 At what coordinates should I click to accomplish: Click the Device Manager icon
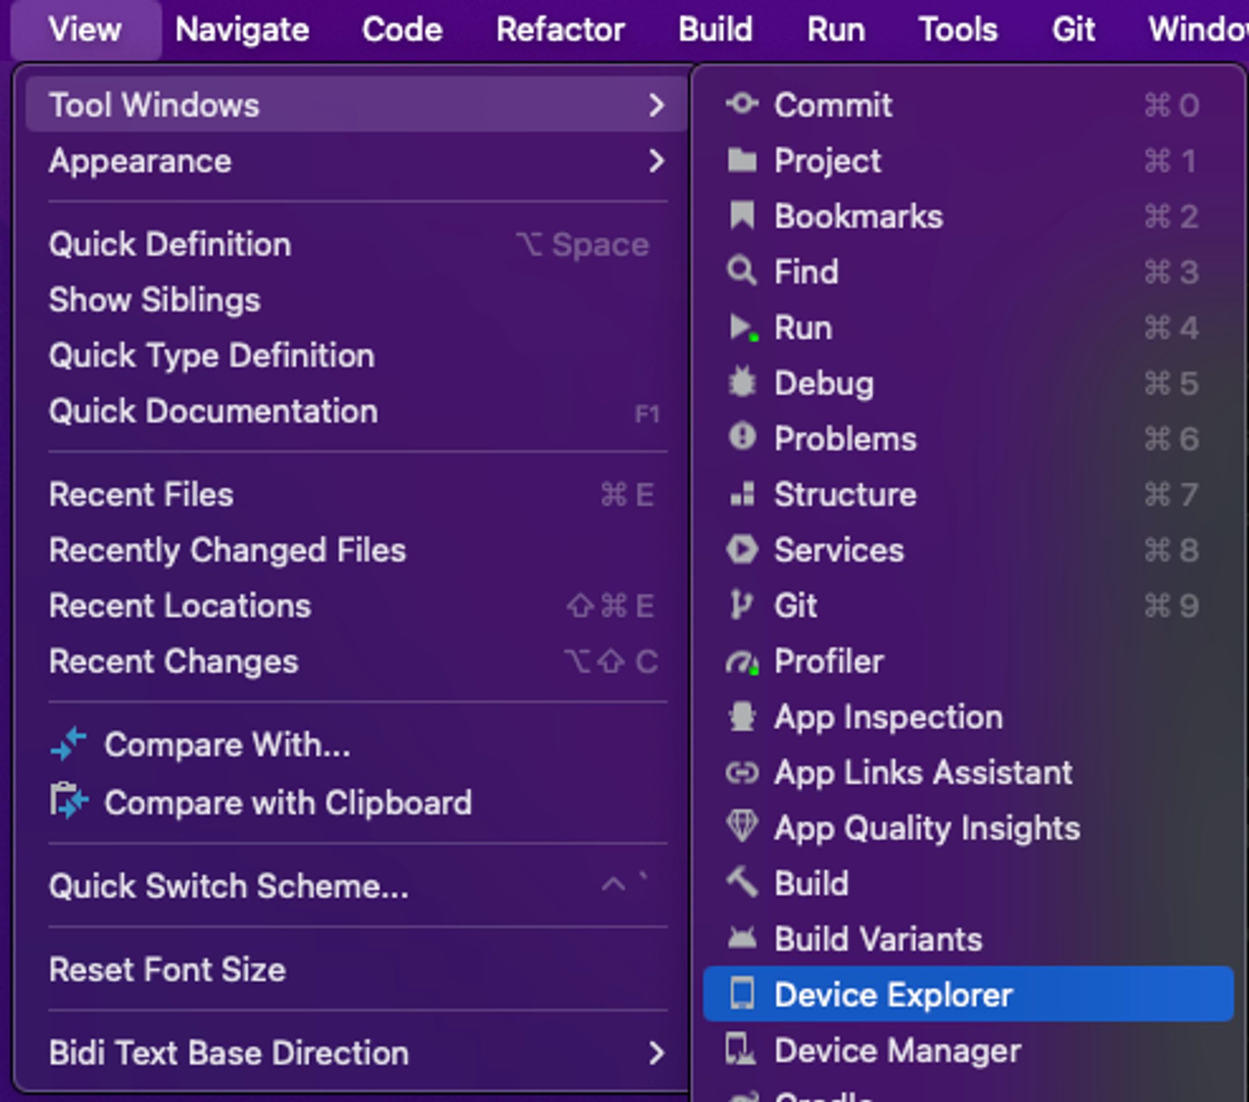point(741,1050)
